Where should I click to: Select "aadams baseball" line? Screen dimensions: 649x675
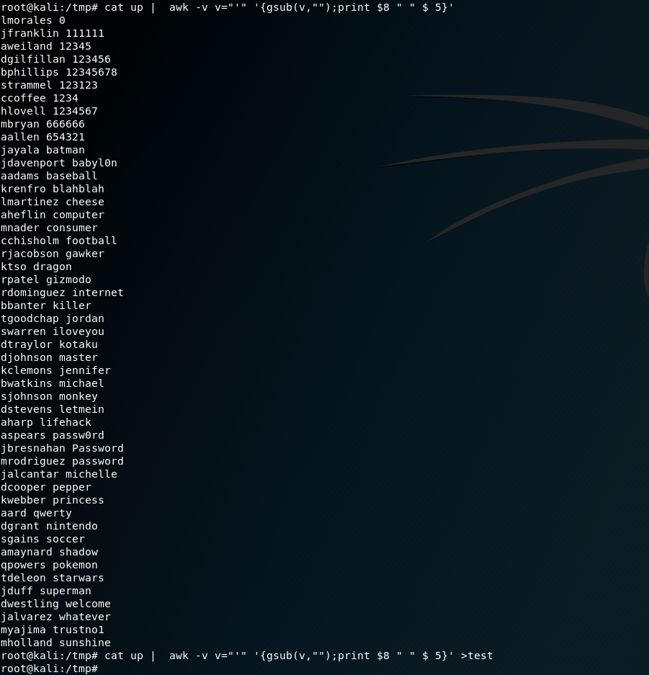point(50,176)
